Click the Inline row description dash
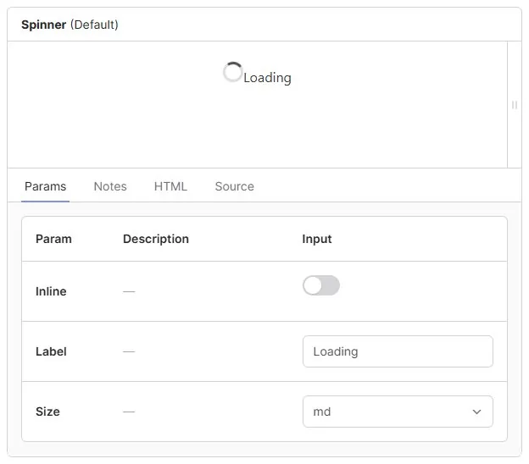 [x=129, y=291]
